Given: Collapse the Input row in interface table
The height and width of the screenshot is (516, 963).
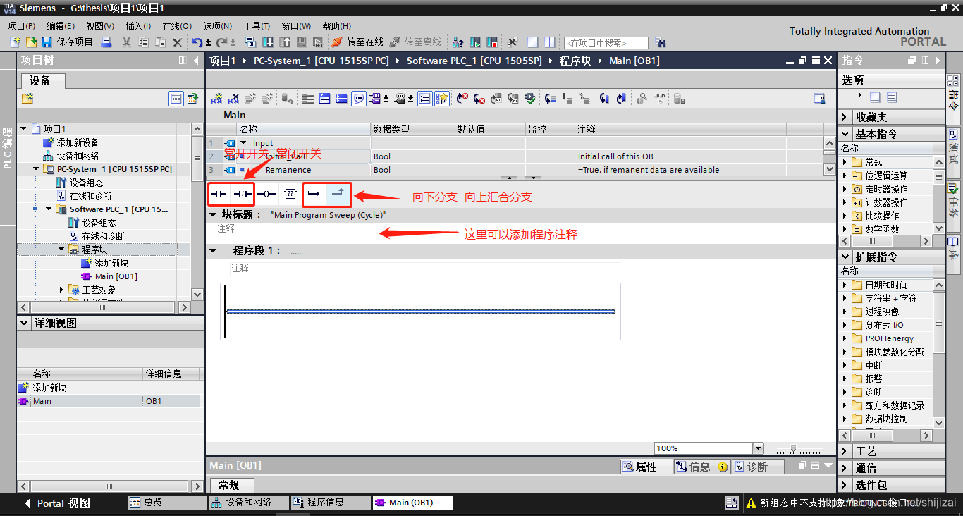Looking at the screenshot, I should (243, 143).
